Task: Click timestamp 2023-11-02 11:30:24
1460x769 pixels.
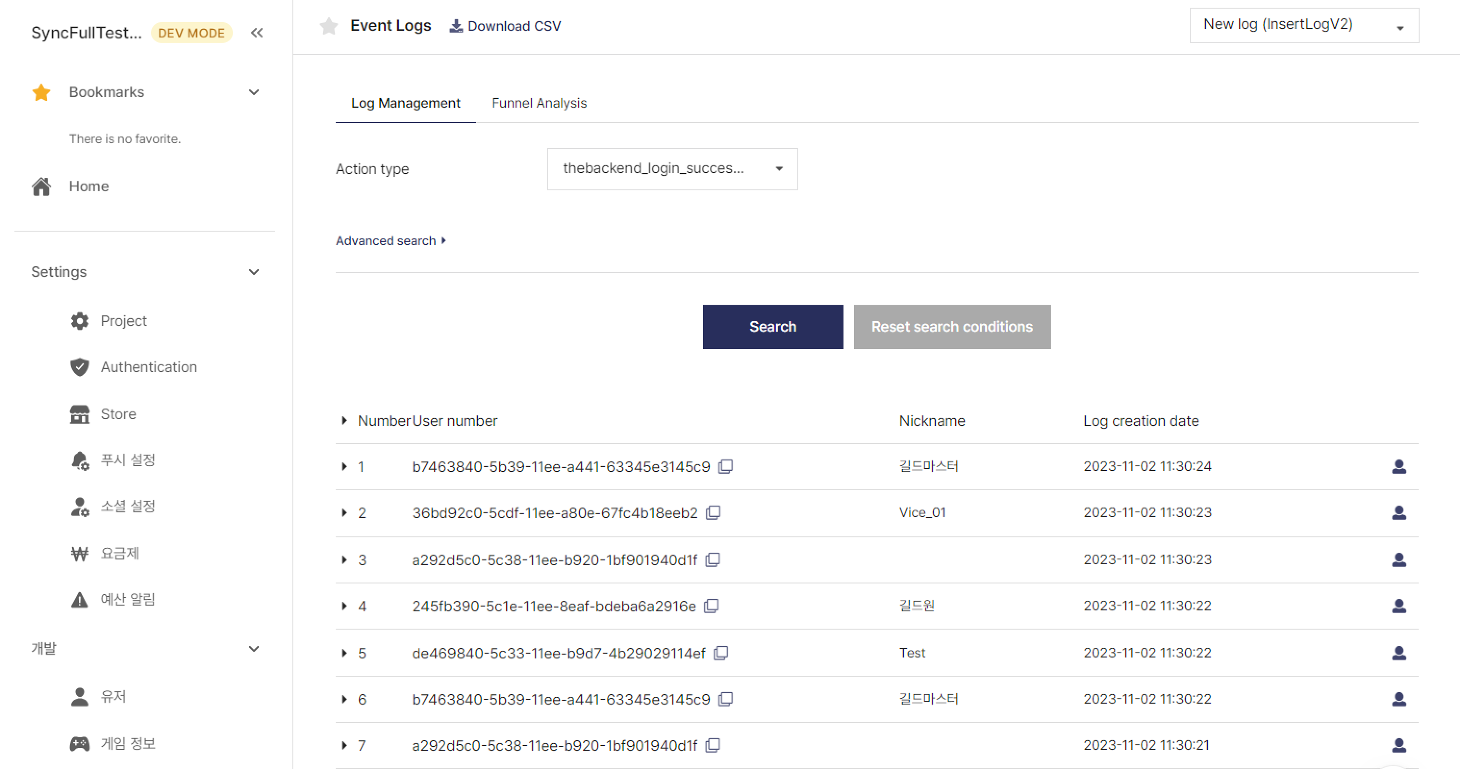Action: click(x=1147, y=466)
